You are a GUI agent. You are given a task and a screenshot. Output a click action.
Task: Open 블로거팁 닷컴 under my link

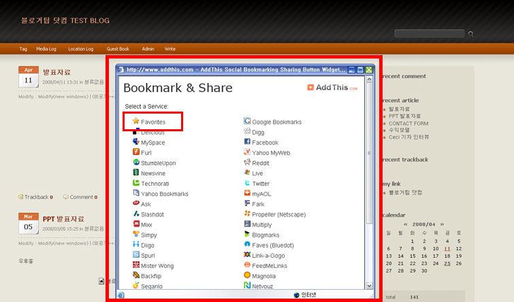coord(405,192)
